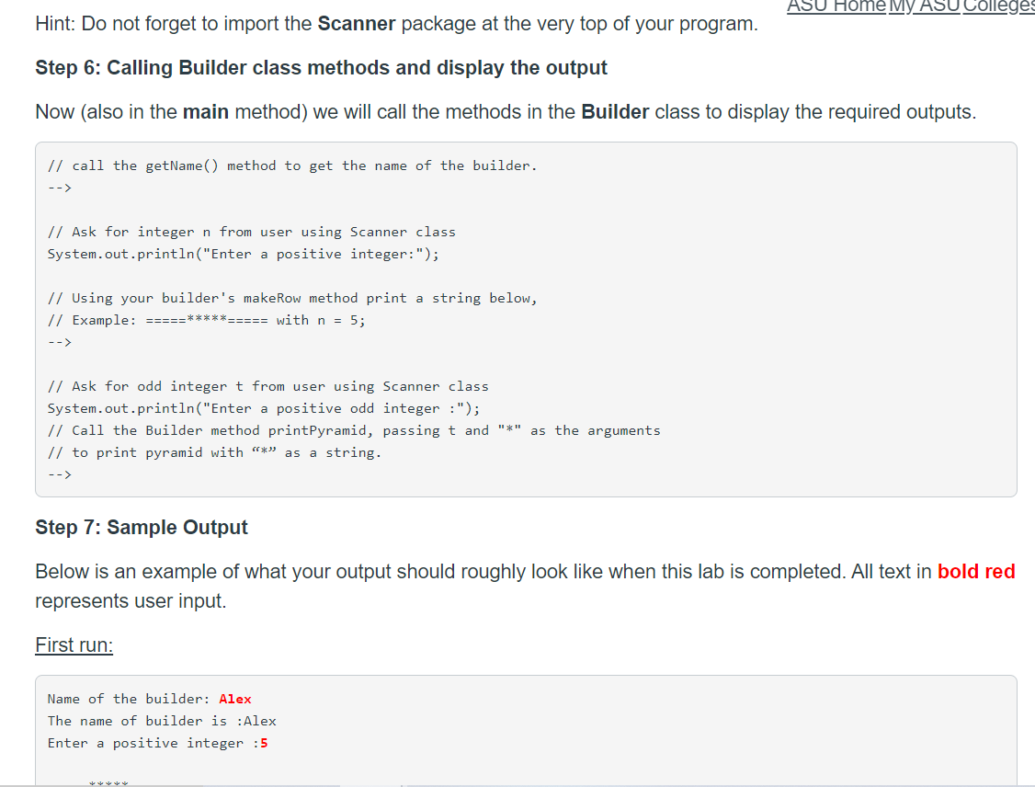Click the first '-->' arrow placeholder in code
1035x787 pixels.
(60, 188)
